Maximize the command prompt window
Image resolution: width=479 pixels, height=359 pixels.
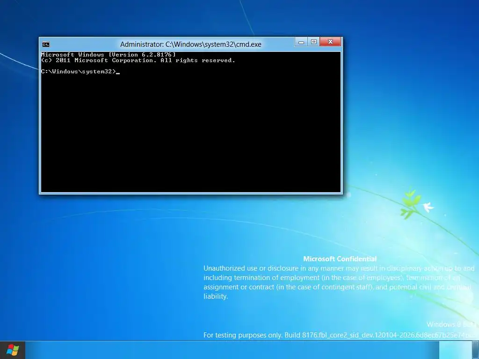point(314,42)
